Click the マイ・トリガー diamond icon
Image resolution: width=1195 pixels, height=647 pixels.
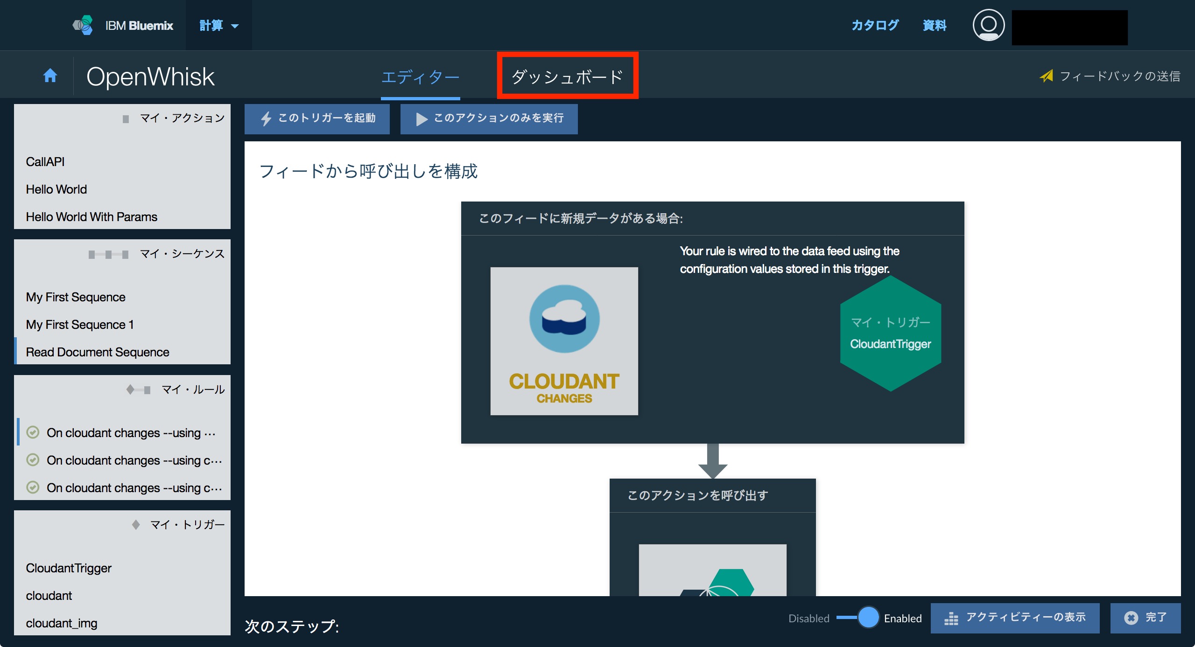[x=136, y=525]
